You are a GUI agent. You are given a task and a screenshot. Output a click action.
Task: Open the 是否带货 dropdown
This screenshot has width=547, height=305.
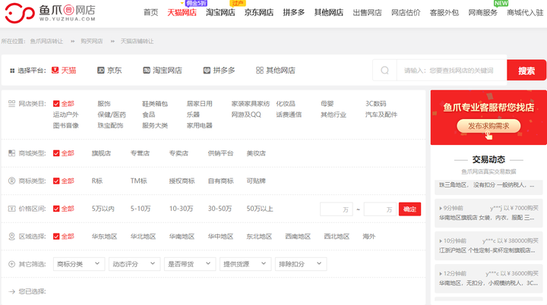pyautogui.click(x=190, y=264)
